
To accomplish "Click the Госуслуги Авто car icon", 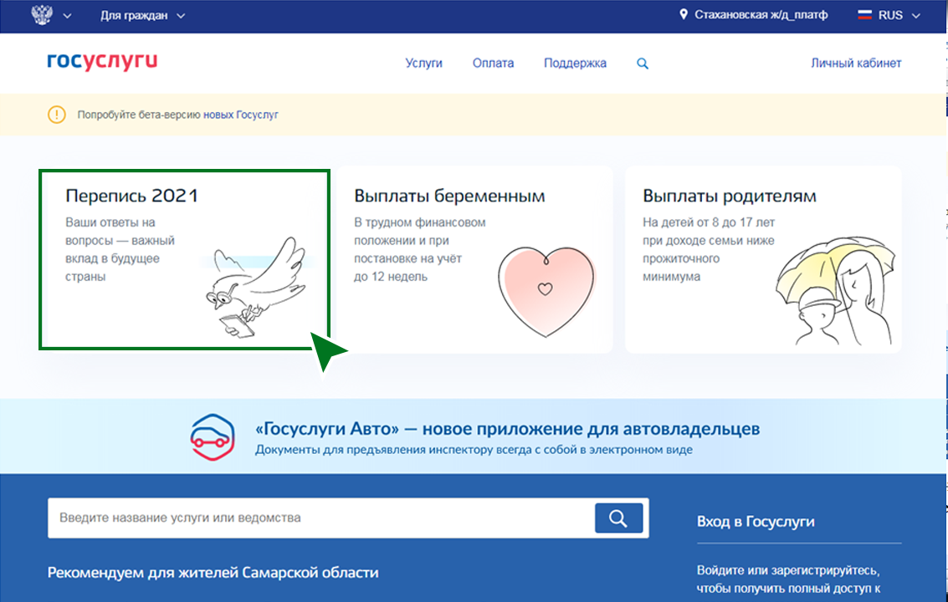I will (213, 437).
